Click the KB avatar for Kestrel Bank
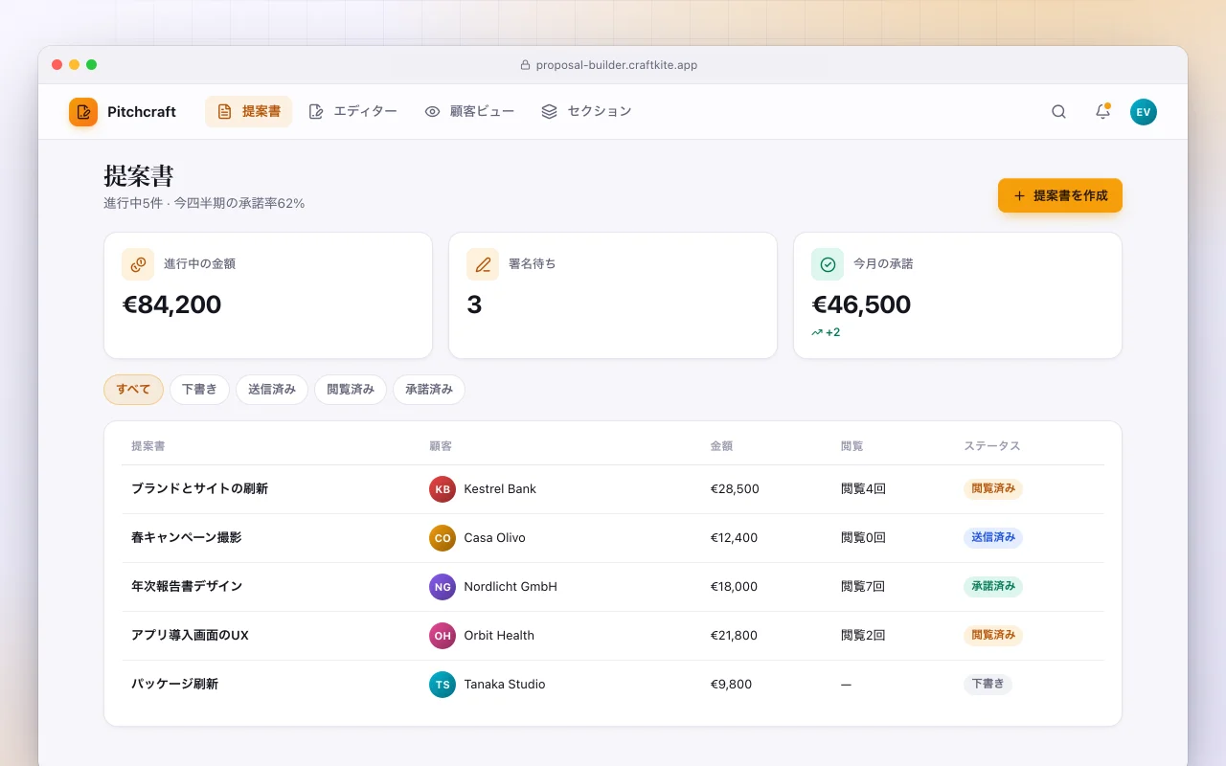1226x766 pixels. [x=443, y=489]
